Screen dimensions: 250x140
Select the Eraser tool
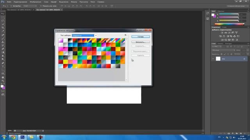(3, 49)
